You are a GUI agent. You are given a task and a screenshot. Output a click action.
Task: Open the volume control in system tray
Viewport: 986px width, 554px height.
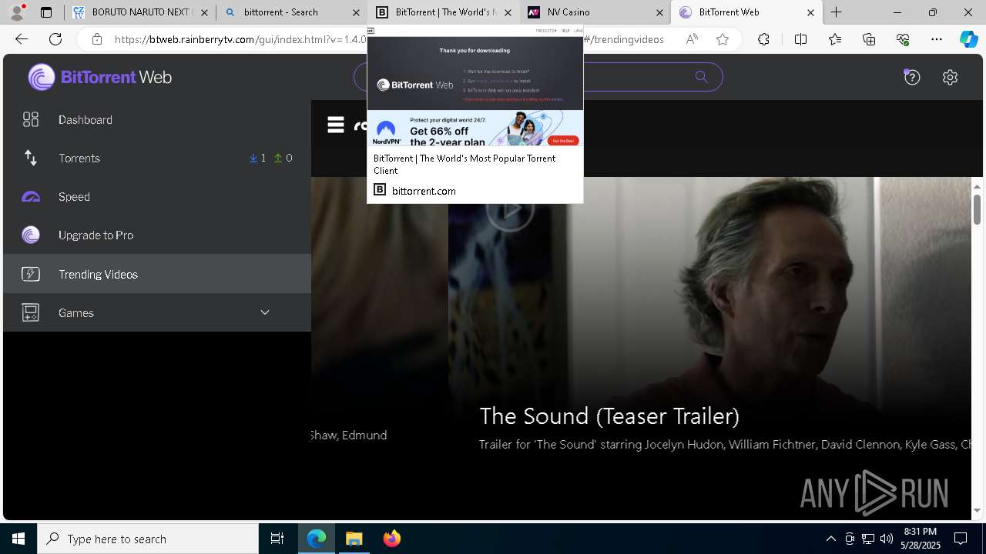[886, 539]
